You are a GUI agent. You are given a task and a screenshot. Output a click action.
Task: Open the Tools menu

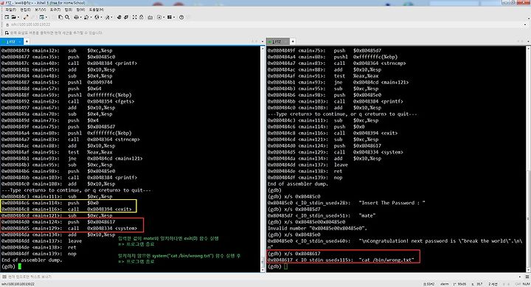55,10
